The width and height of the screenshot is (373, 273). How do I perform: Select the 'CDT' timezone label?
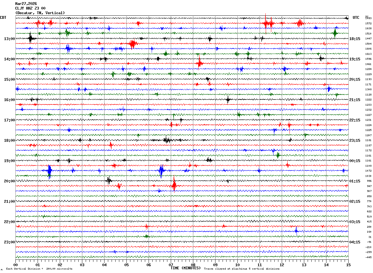(x=3, y=18)
